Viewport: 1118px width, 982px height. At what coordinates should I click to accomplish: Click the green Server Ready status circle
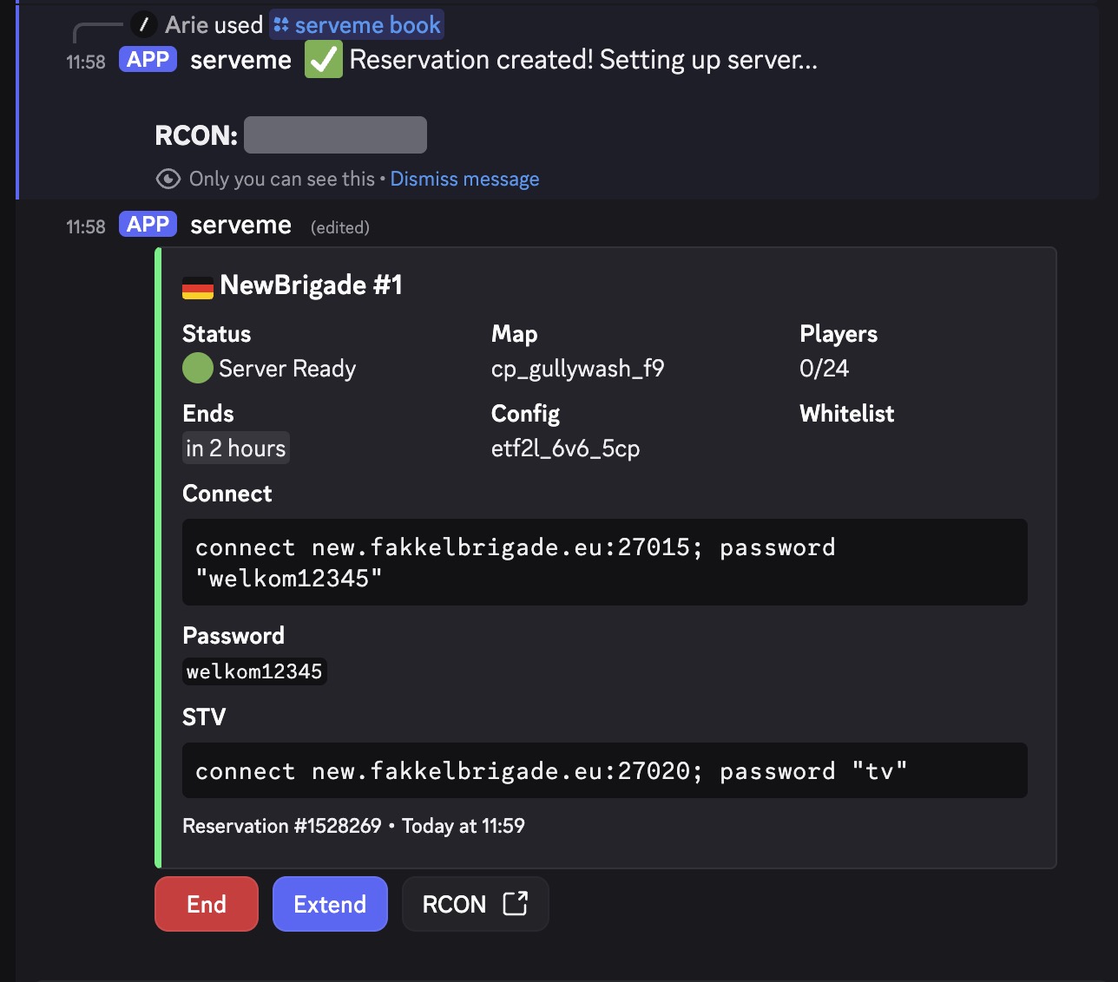[x=198, y=369]
